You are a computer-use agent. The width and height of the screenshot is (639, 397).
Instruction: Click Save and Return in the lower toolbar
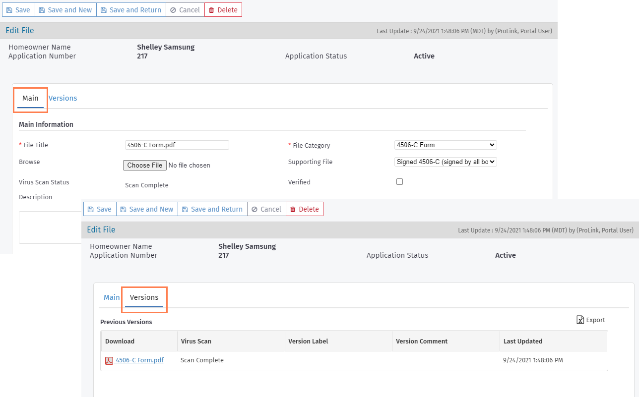tap(212, 209)
